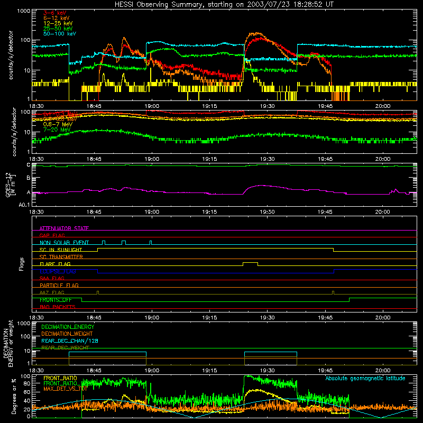Image resolution: width=423 pixels, height=423 pixels.
Task: Click the SC_IN_SUNLIGHT flag label
Action: pos(61,250)
